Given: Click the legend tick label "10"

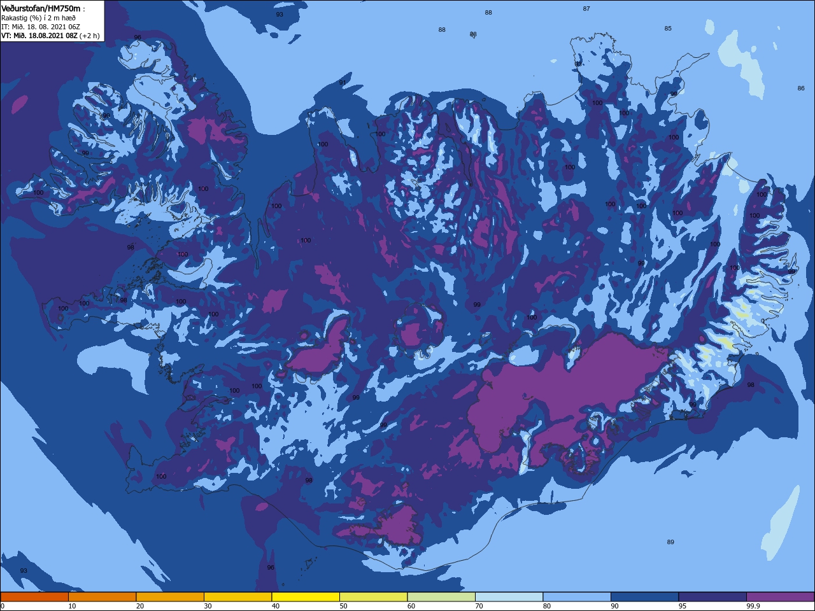Looking at the screenshot, I should pyautogui.click(x=72, y=607).
